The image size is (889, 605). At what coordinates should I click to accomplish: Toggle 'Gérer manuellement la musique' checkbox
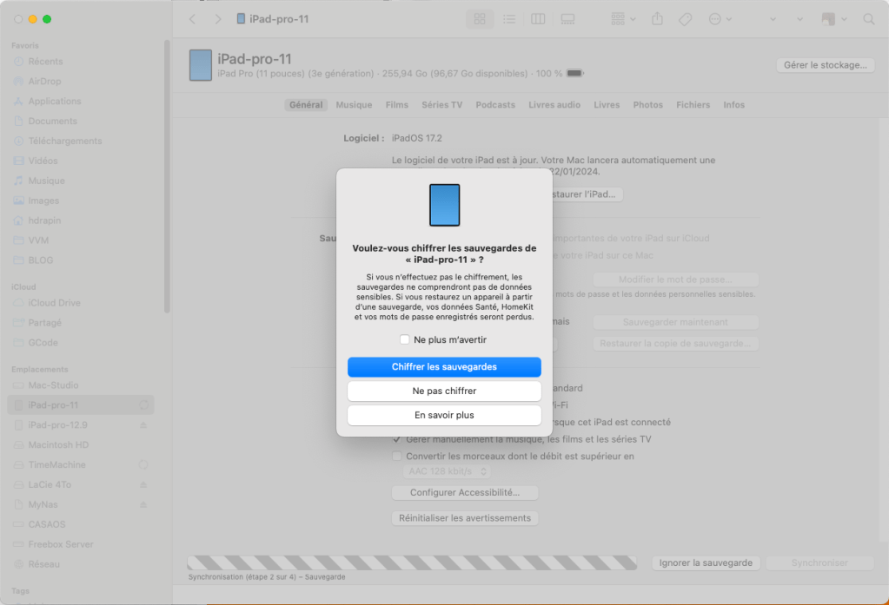tap(397, 439)
